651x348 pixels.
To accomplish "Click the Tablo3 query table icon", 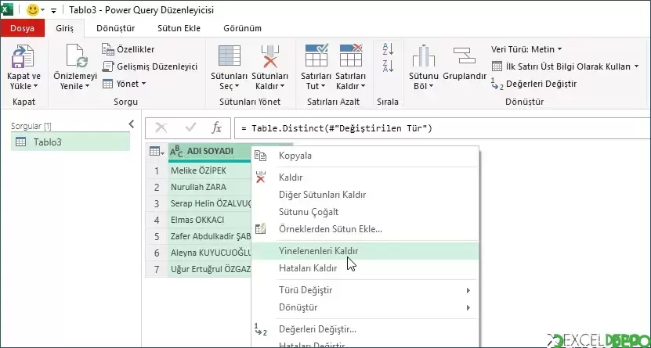I will pos(20,142).
